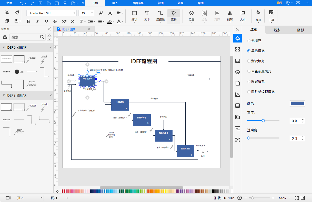Switch to the 符号 symbol tab
Image resolution: width=312 pixels, height=202 pixels.
click(181, 3)
